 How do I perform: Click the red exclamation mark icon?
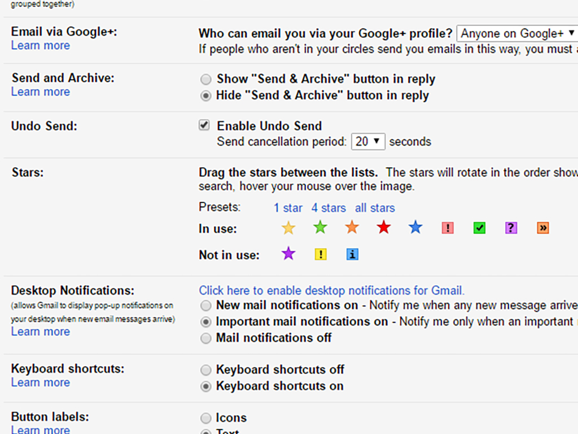point(448,228)
